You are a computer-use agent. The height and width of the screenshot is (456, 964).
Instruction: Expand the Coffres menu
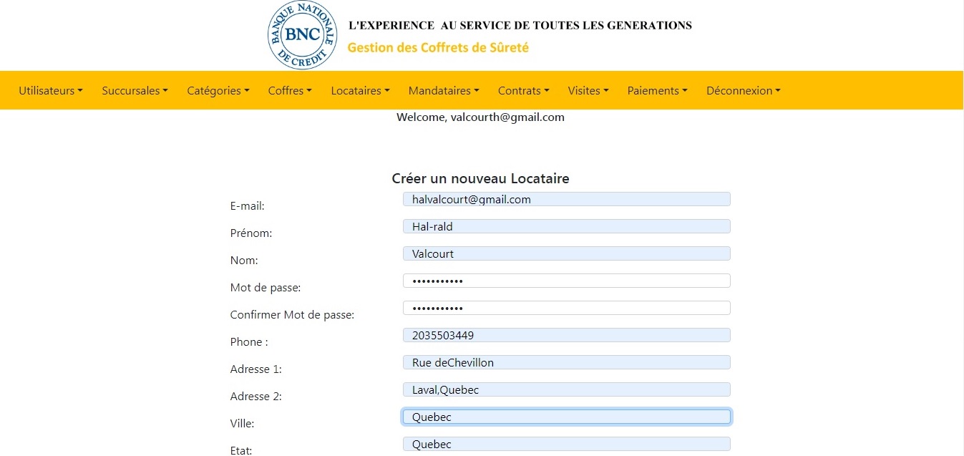coord(290,91)
